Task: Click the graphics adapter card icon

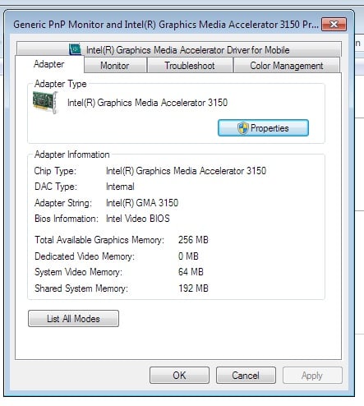Action: point(45,102)
